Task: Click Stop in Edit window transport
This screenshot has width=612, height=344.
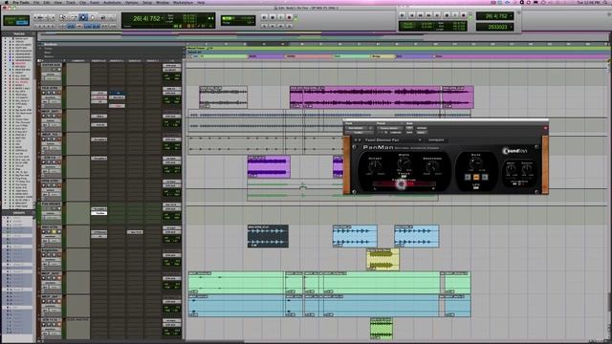Action: coord(273,17)
